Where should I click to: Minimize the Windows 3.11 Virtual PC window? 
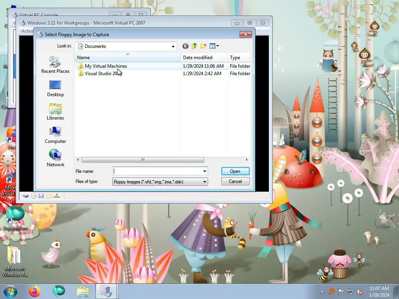237,23
